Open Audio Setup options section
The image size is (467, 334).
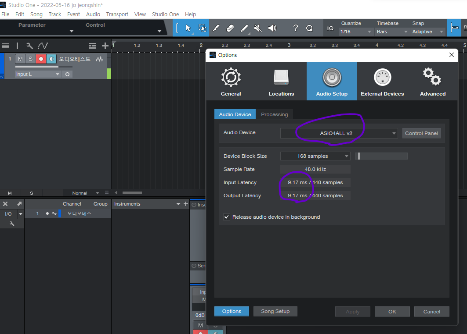coord(332,81)
